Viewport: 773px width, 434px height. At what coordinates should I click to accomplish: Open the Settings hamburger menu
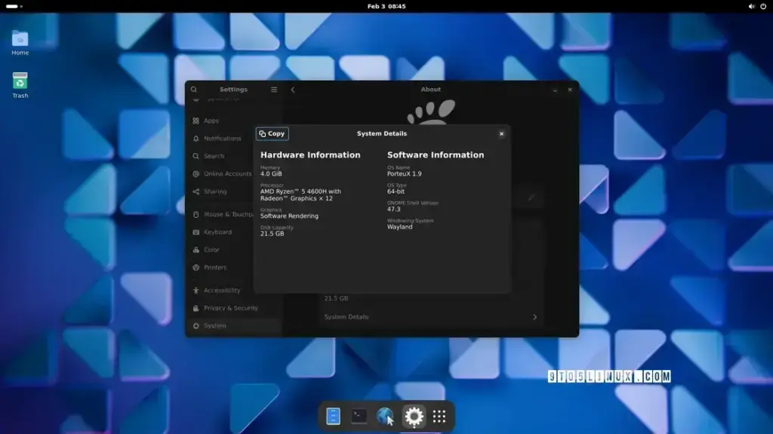(274, 90)
